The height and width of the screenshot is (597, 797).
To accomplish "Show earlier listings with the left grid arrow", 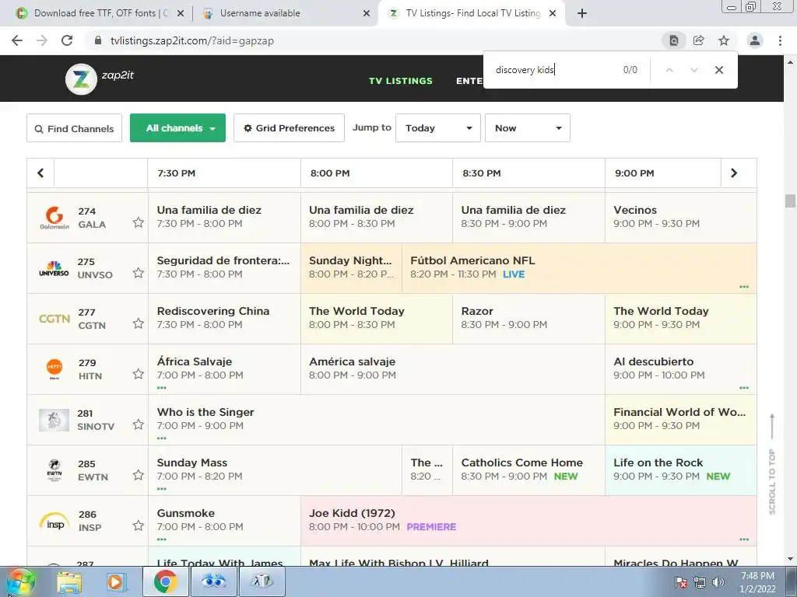I will pos(40,173).
